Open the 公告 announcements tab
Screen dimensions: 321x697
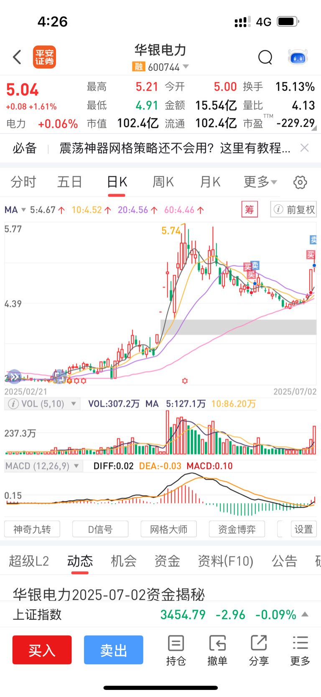(285, 561)
